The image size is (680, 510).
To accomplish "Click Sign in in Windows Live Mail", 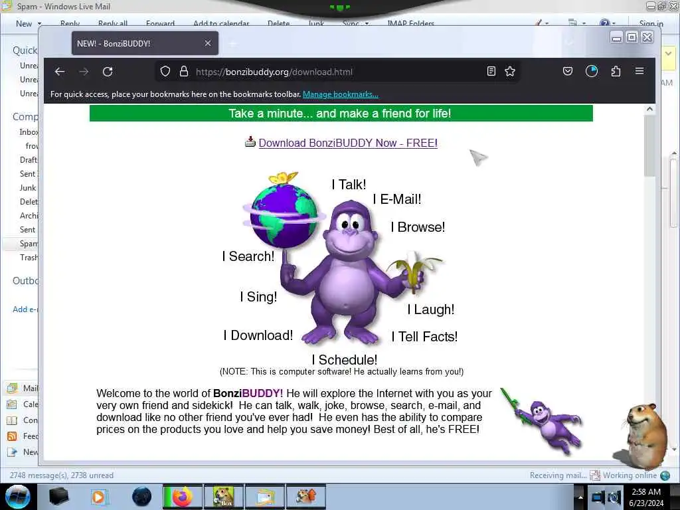I will click(651, 23).
